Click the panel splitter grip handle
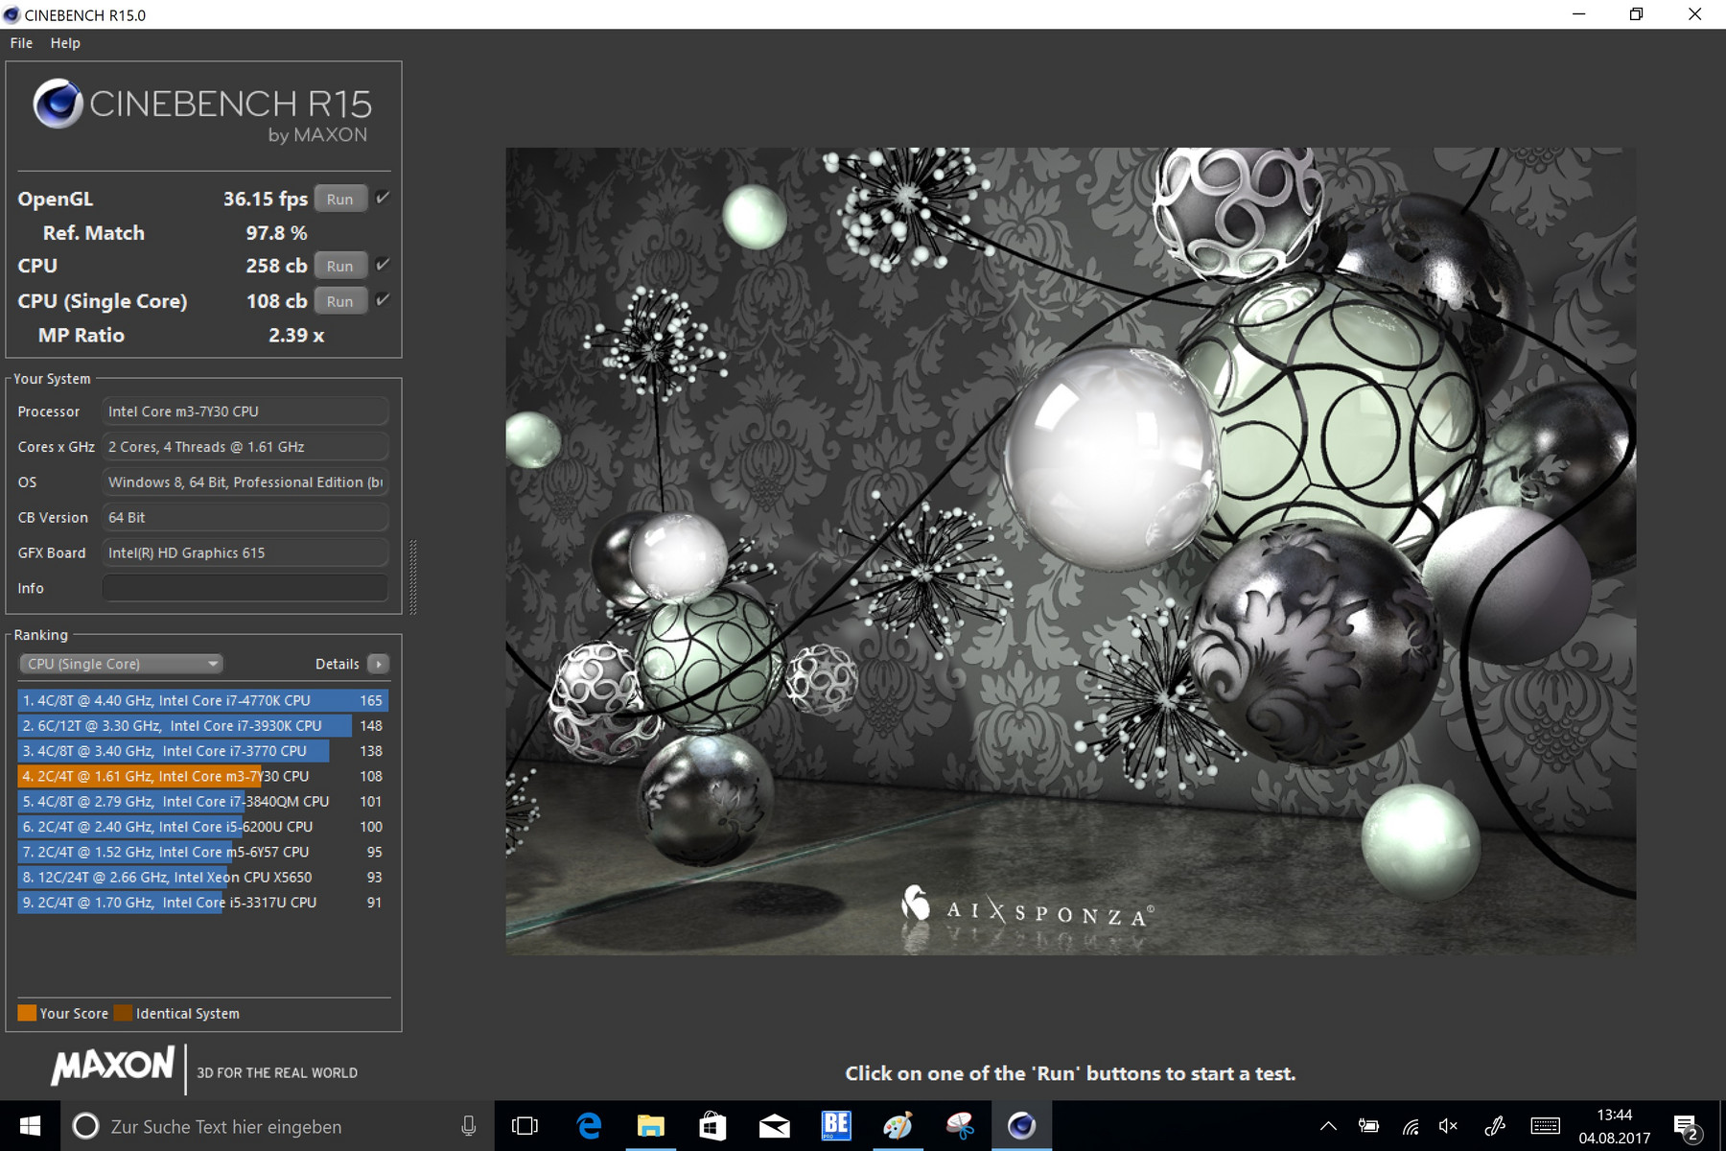The image size is (1726, 1151). pyautogui.click(x=413, y=576)
